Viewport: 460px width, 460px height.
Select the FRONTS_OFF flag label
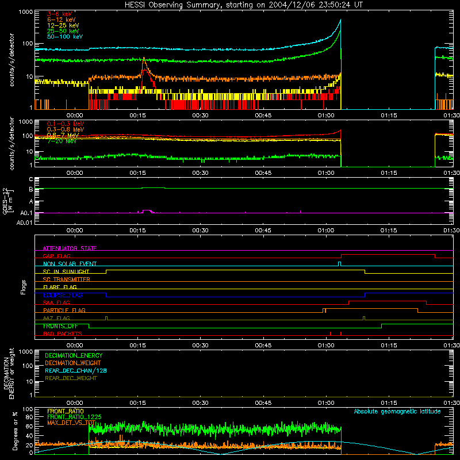pos(60,326)
